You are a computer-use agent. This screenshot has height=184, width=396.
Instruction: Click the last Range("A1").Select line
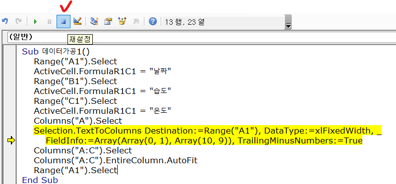[75, 171]
